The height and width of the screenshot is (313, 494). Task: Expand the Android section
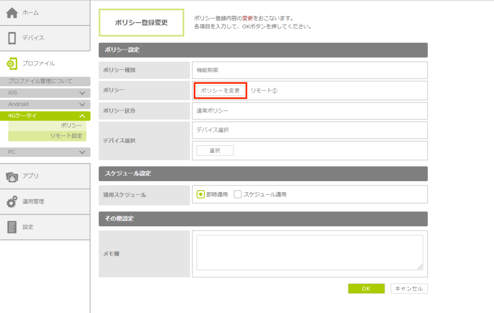click(x=82, y=104)
